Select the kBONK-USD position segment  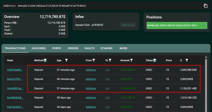[x=153, y=26]
